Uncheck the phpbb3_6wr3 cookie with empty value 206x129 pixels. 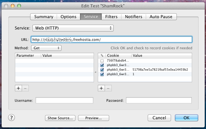[102, 65]
